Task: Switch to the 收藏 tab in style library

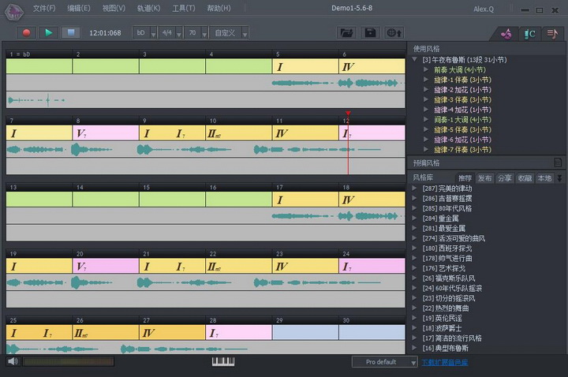Action: pyautogui.click(x=525, y=178)
